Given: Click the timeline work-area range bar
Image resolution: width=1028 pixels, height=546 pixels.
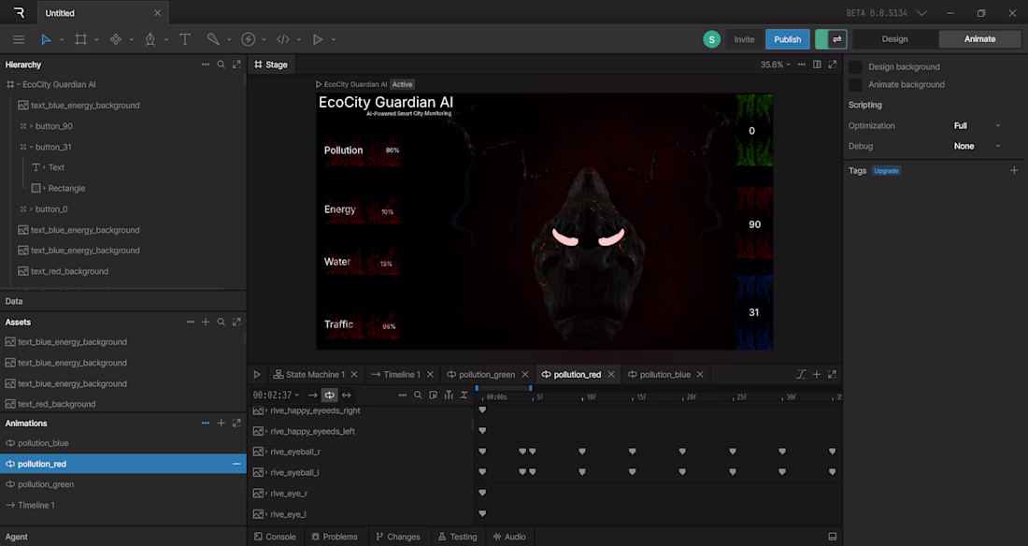Looking at the screenshot, I should (x=504, y=389).
